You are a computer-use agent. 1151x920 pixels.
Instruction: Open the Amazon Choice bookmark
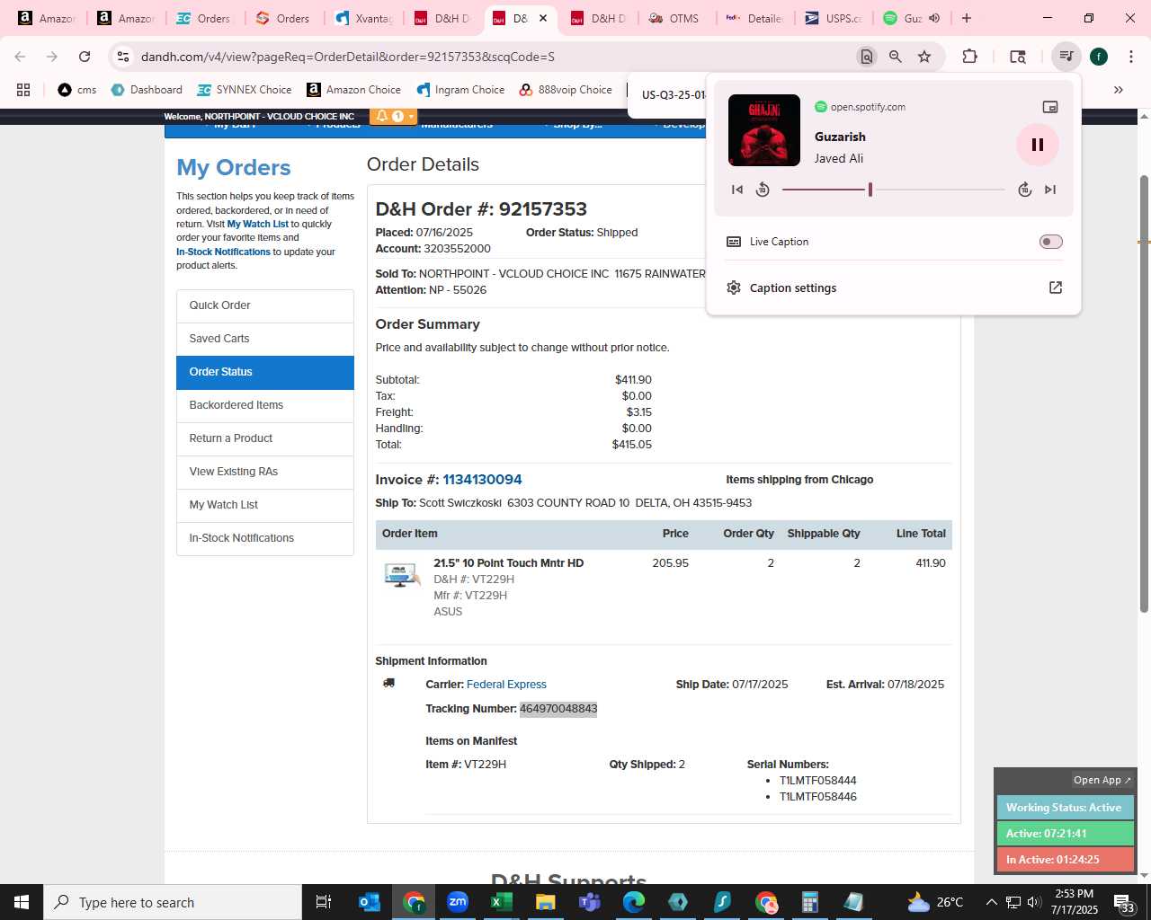[353, 90]
